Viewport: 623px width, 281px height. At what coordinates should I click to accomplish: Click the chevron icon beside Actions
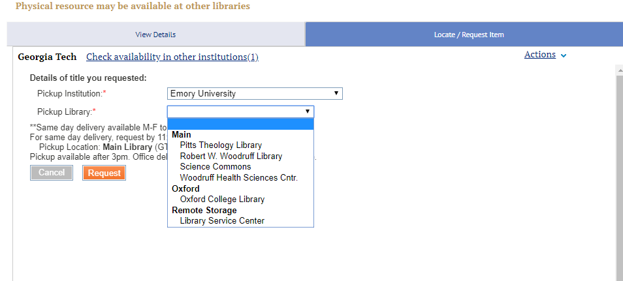tap(564, 56)
